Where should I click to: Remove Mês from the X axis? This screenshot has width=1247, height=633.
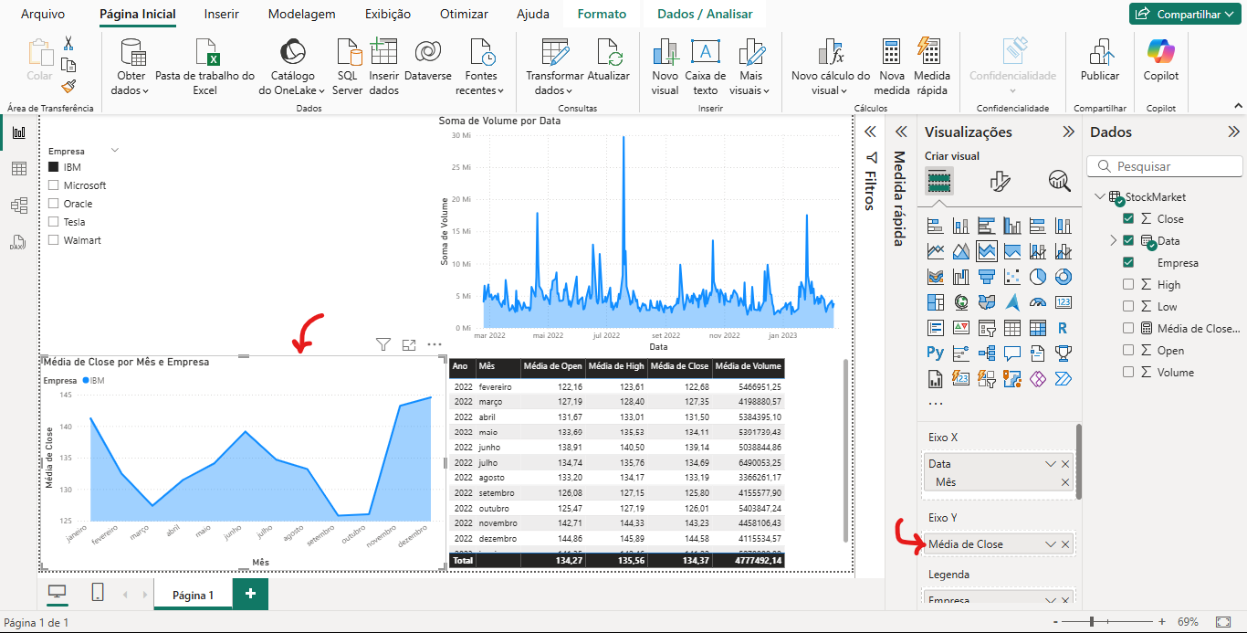pyautogui.click(x=1065, y=482)
